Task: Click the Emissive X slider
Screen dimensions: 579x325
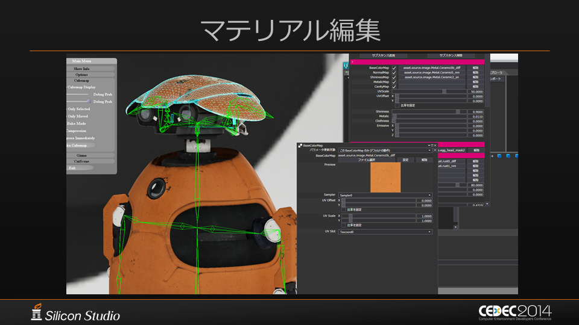Action: point(431,126)
